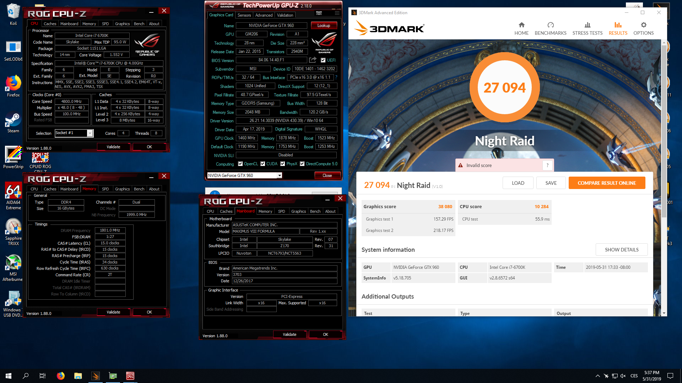Click Compare Result Online button
Screen dimensions: 682x383
click(607, 183)
